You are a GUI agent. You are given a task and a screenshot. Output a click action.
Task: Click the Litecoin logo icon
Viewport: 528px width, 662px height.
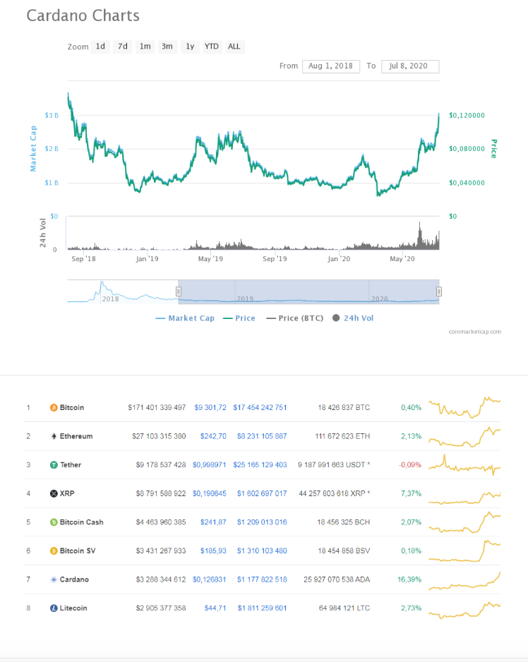(x=54, y=608)
